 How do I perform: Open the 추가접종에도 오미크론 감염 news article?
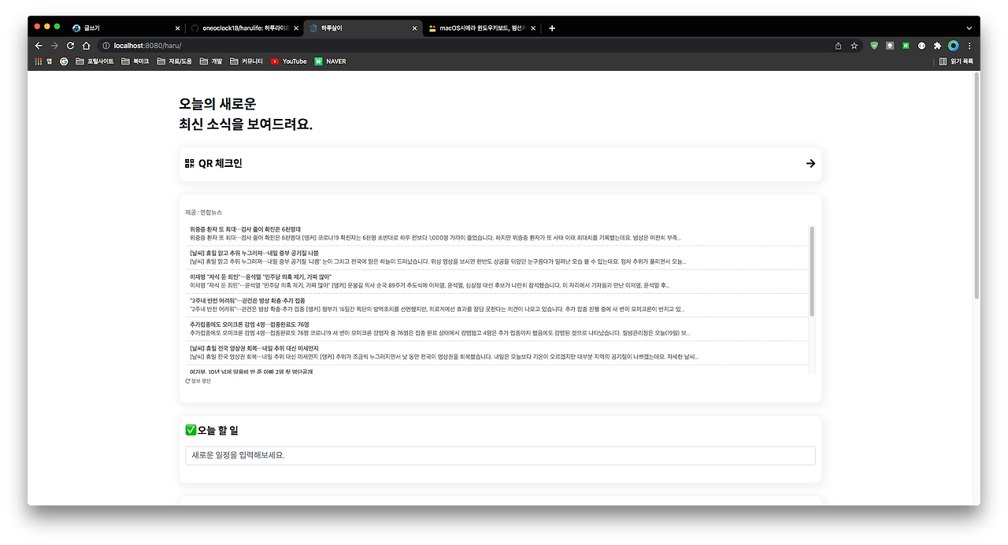click(x=250, y=324)
